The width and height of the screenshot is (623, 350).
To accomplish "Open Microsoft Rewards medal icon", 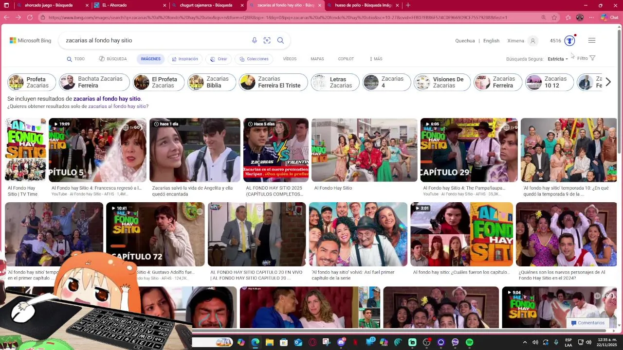I will click(x=569, y=41).
